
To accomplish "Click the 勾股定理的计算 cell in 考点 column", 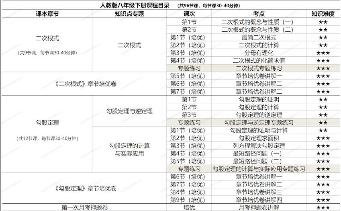I will tap(259, 107).
